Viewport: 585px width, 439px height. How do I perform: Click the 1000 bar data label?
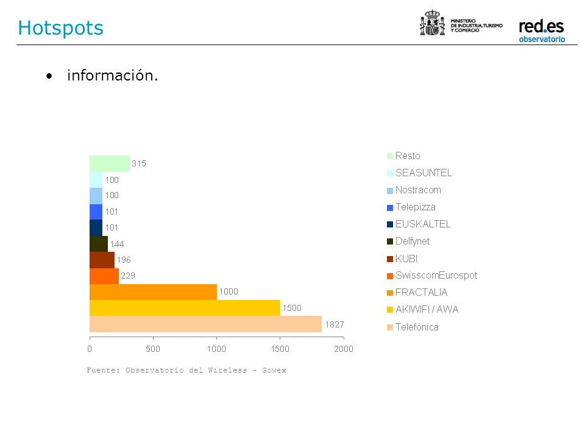(229, 291)
